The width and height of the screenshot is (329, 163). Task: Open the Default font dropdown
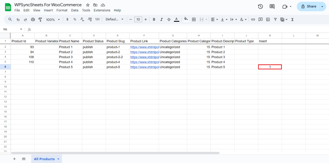115,19
